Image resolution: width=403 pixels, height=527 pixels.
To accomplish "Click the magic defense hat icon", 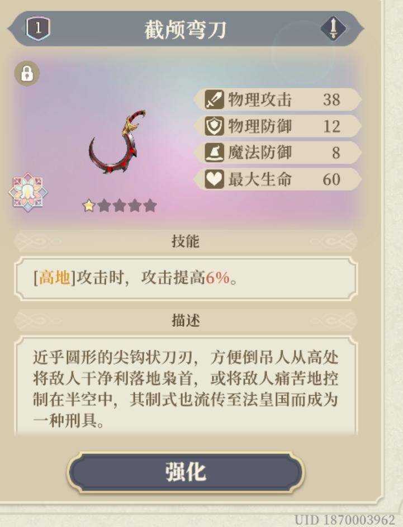I will [x=214, y=153].
